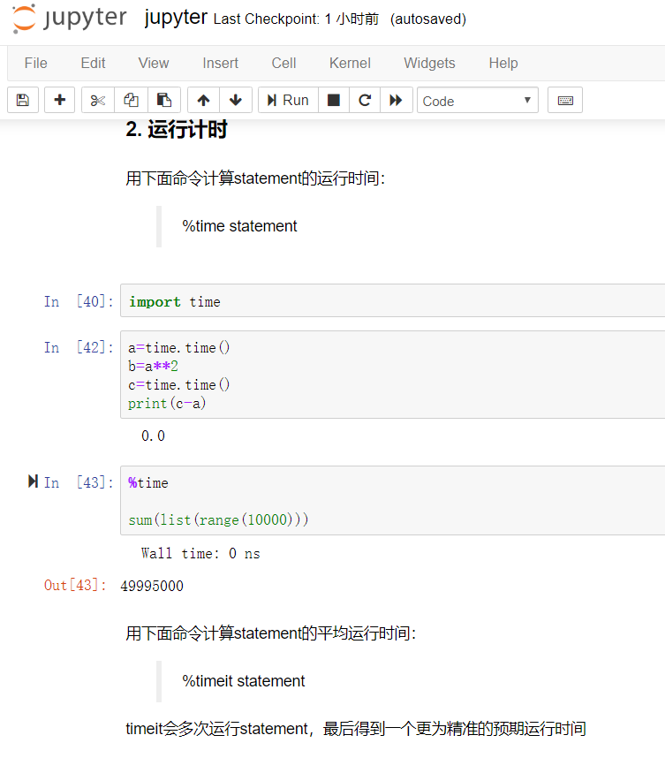Paste cells below

164,100
